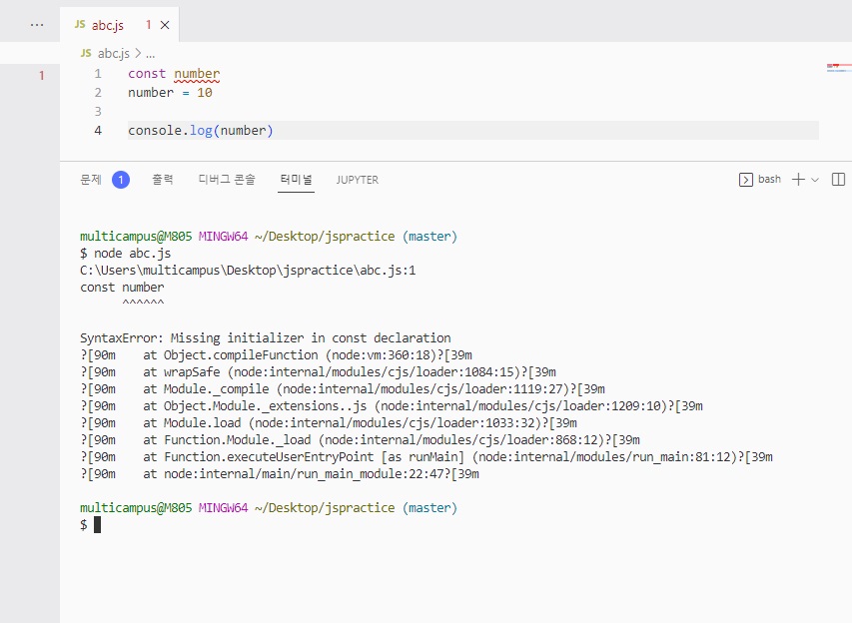Click the Module.load stack trace line
Viewport: 852px width, 623px height.
(329, 422)
